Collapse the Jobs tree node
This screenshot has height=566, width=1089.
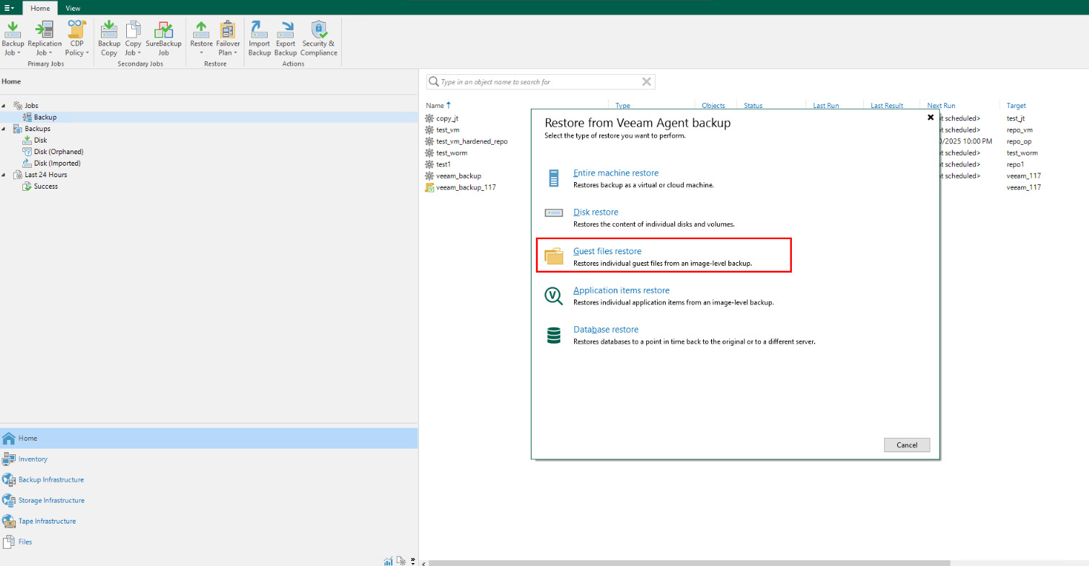click(x=4, y=106)
